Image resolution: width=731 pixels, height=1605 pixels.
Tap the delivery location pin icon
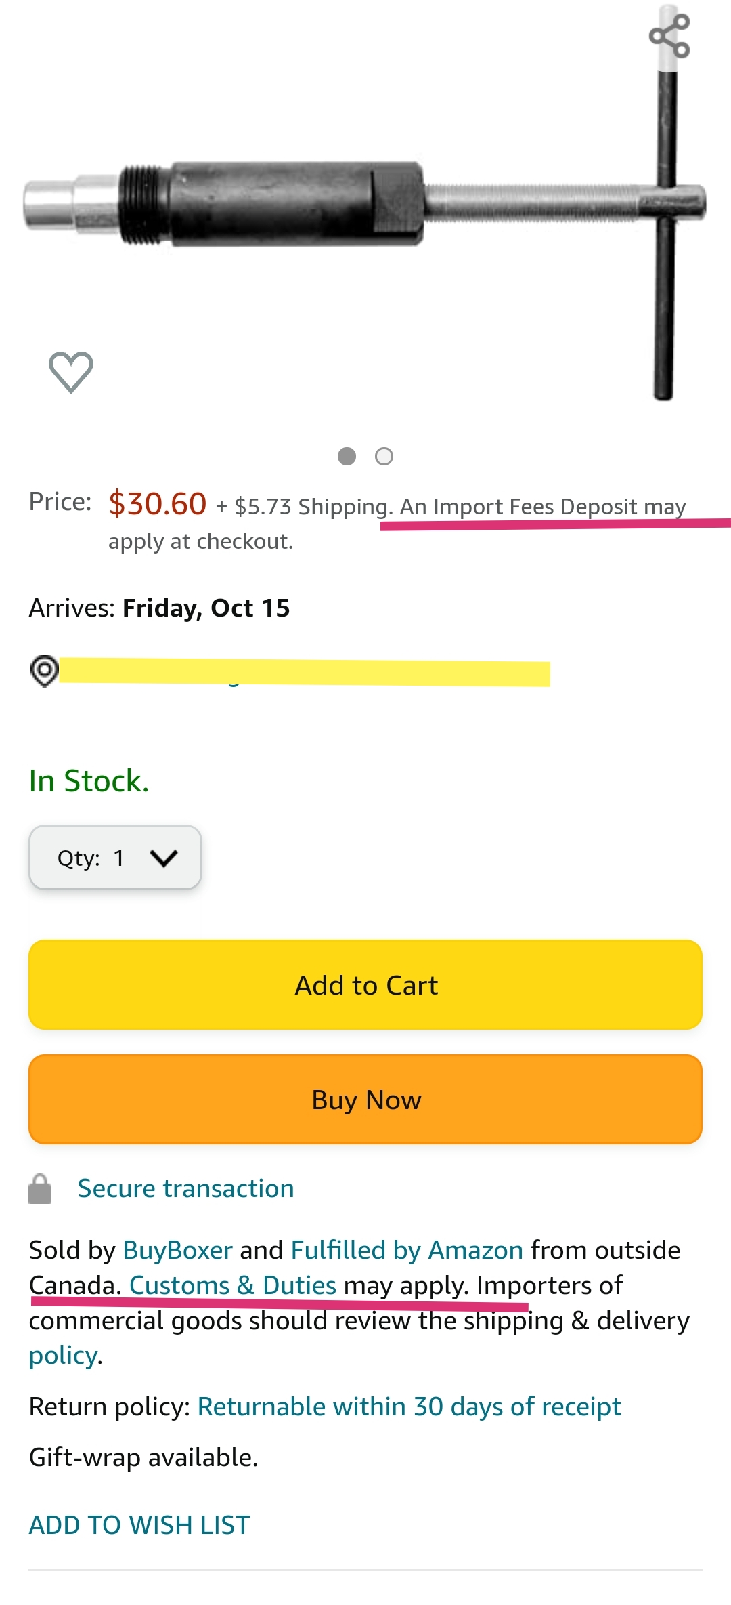45,671
